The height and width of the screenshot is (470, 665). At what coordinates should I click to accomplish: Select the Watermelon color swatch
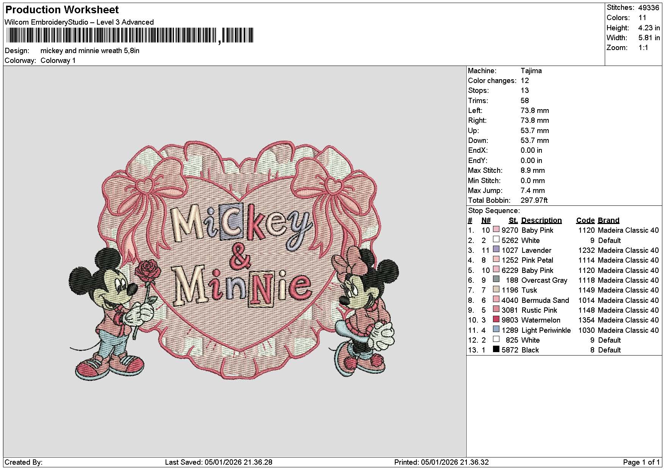coord(496,319)
